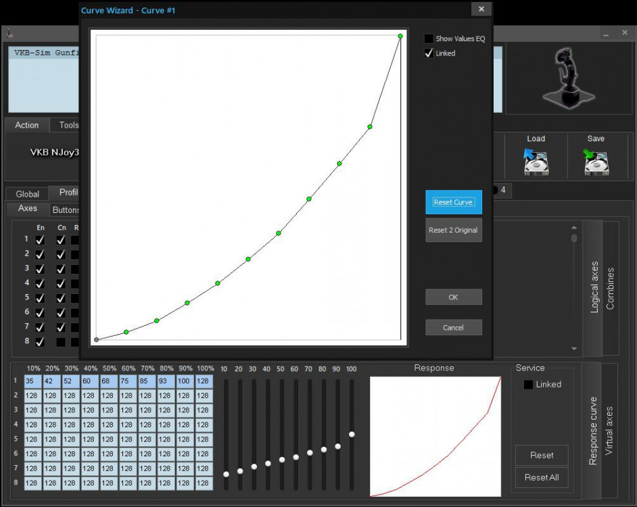The image size is (637, 507).
Task: Toggle Service Linked checkbox
Action: pos(528,385)
